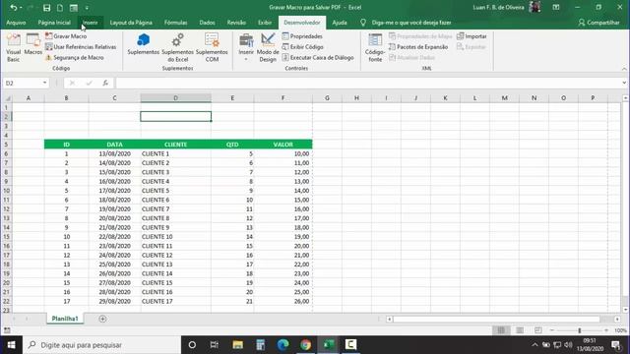Image resolution: width=630 pixels, height=354 pixels.
Task: Expand the Inserir controls dropdown
Action: [x=246, y=48]
